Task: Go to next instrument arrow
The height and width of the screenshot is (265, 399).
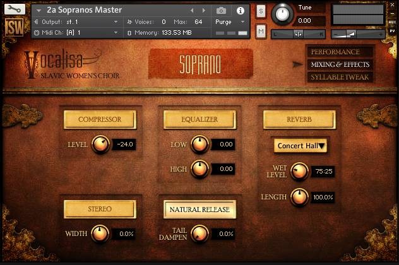Action: pos(204,11)
